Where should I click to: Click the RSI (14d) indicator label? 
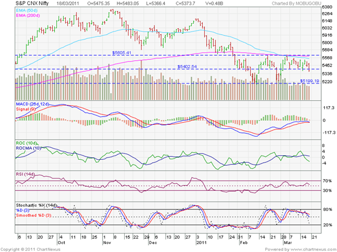[x=25, y=174]
